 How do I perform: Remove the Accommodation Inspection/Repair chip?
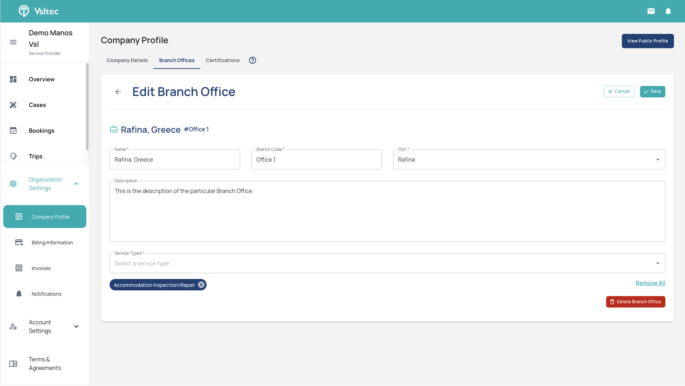tap(201, 285)
